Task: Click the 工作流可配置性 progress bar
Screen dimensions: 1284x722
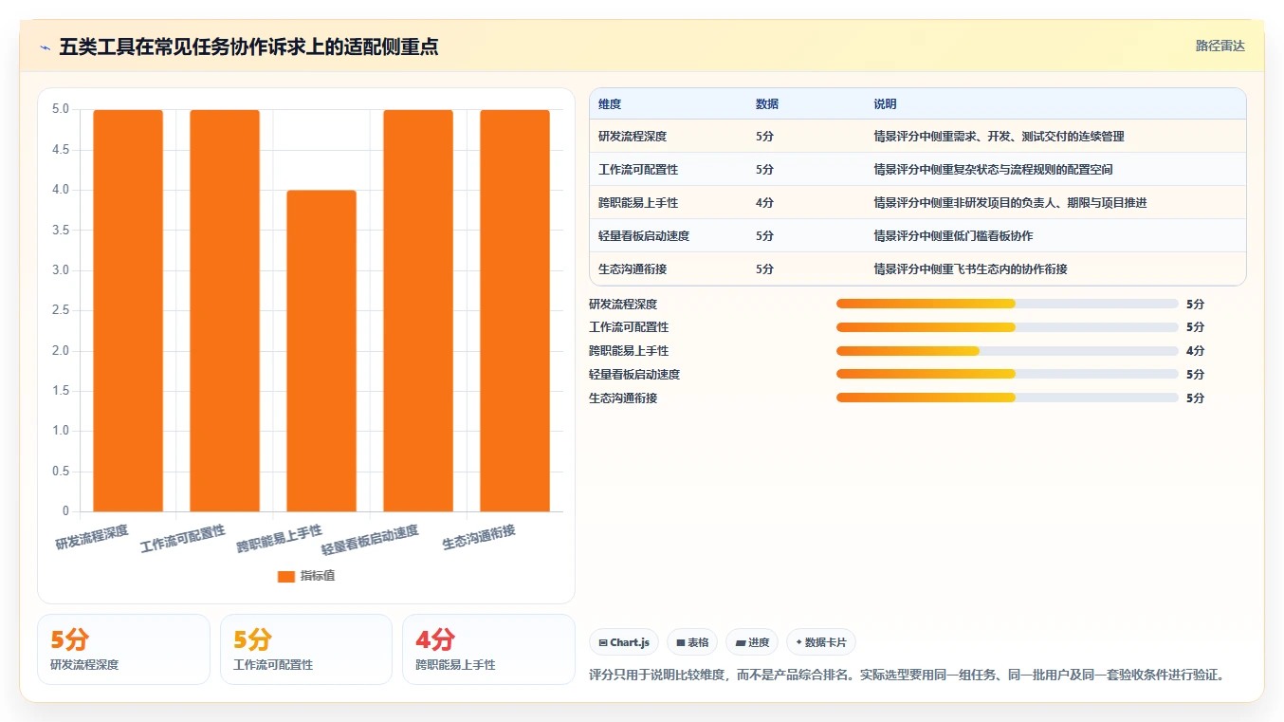Action: click(1007, 327)
